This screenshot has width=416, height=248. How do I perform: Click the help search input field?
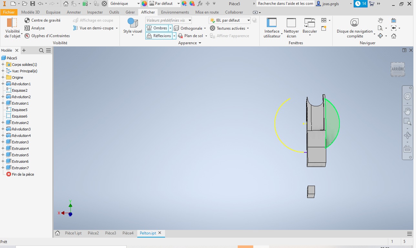(285, 4)
